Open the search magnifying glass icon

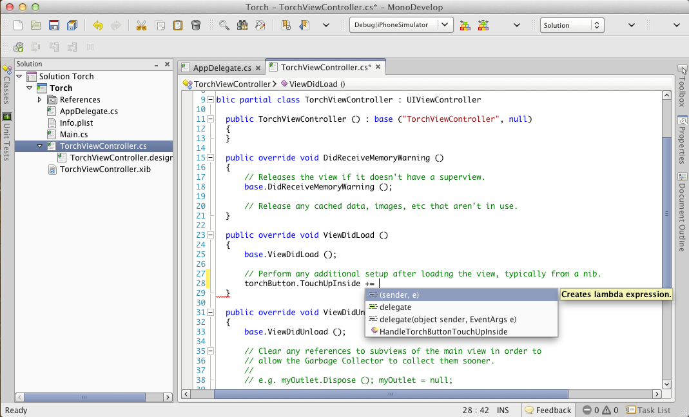click(224, 25)
